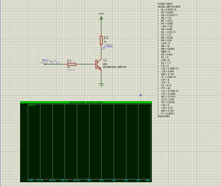Click the blue origin crosshair marker
The width and height of the screenshot is (221, 186).
click(140, 95)
